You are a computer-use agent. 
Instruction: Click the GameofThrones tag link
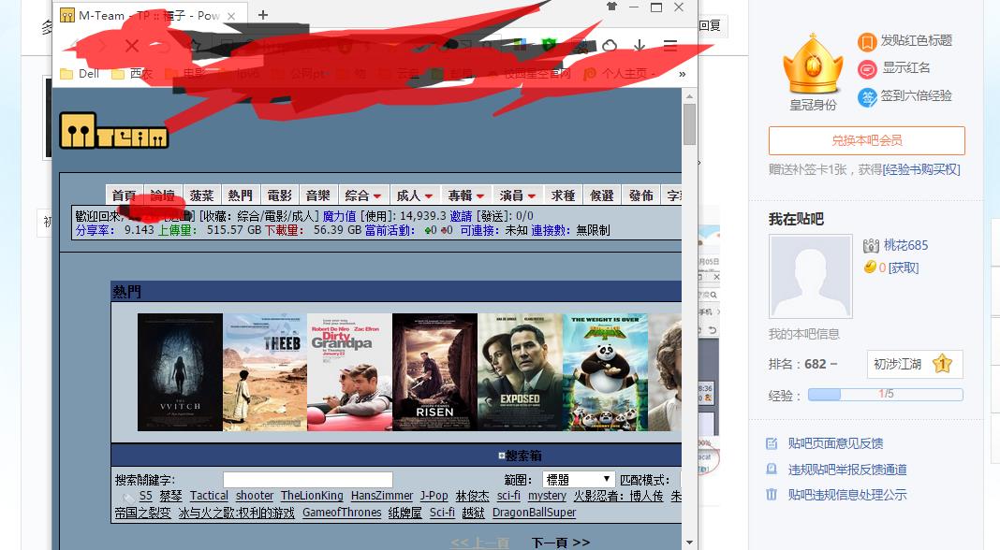pyautogui.click(x=342, y=513)
